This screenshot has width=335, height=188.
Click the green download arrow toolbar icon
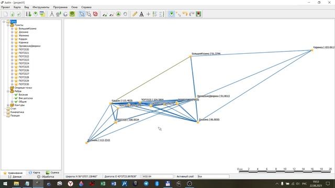[36, 14]
